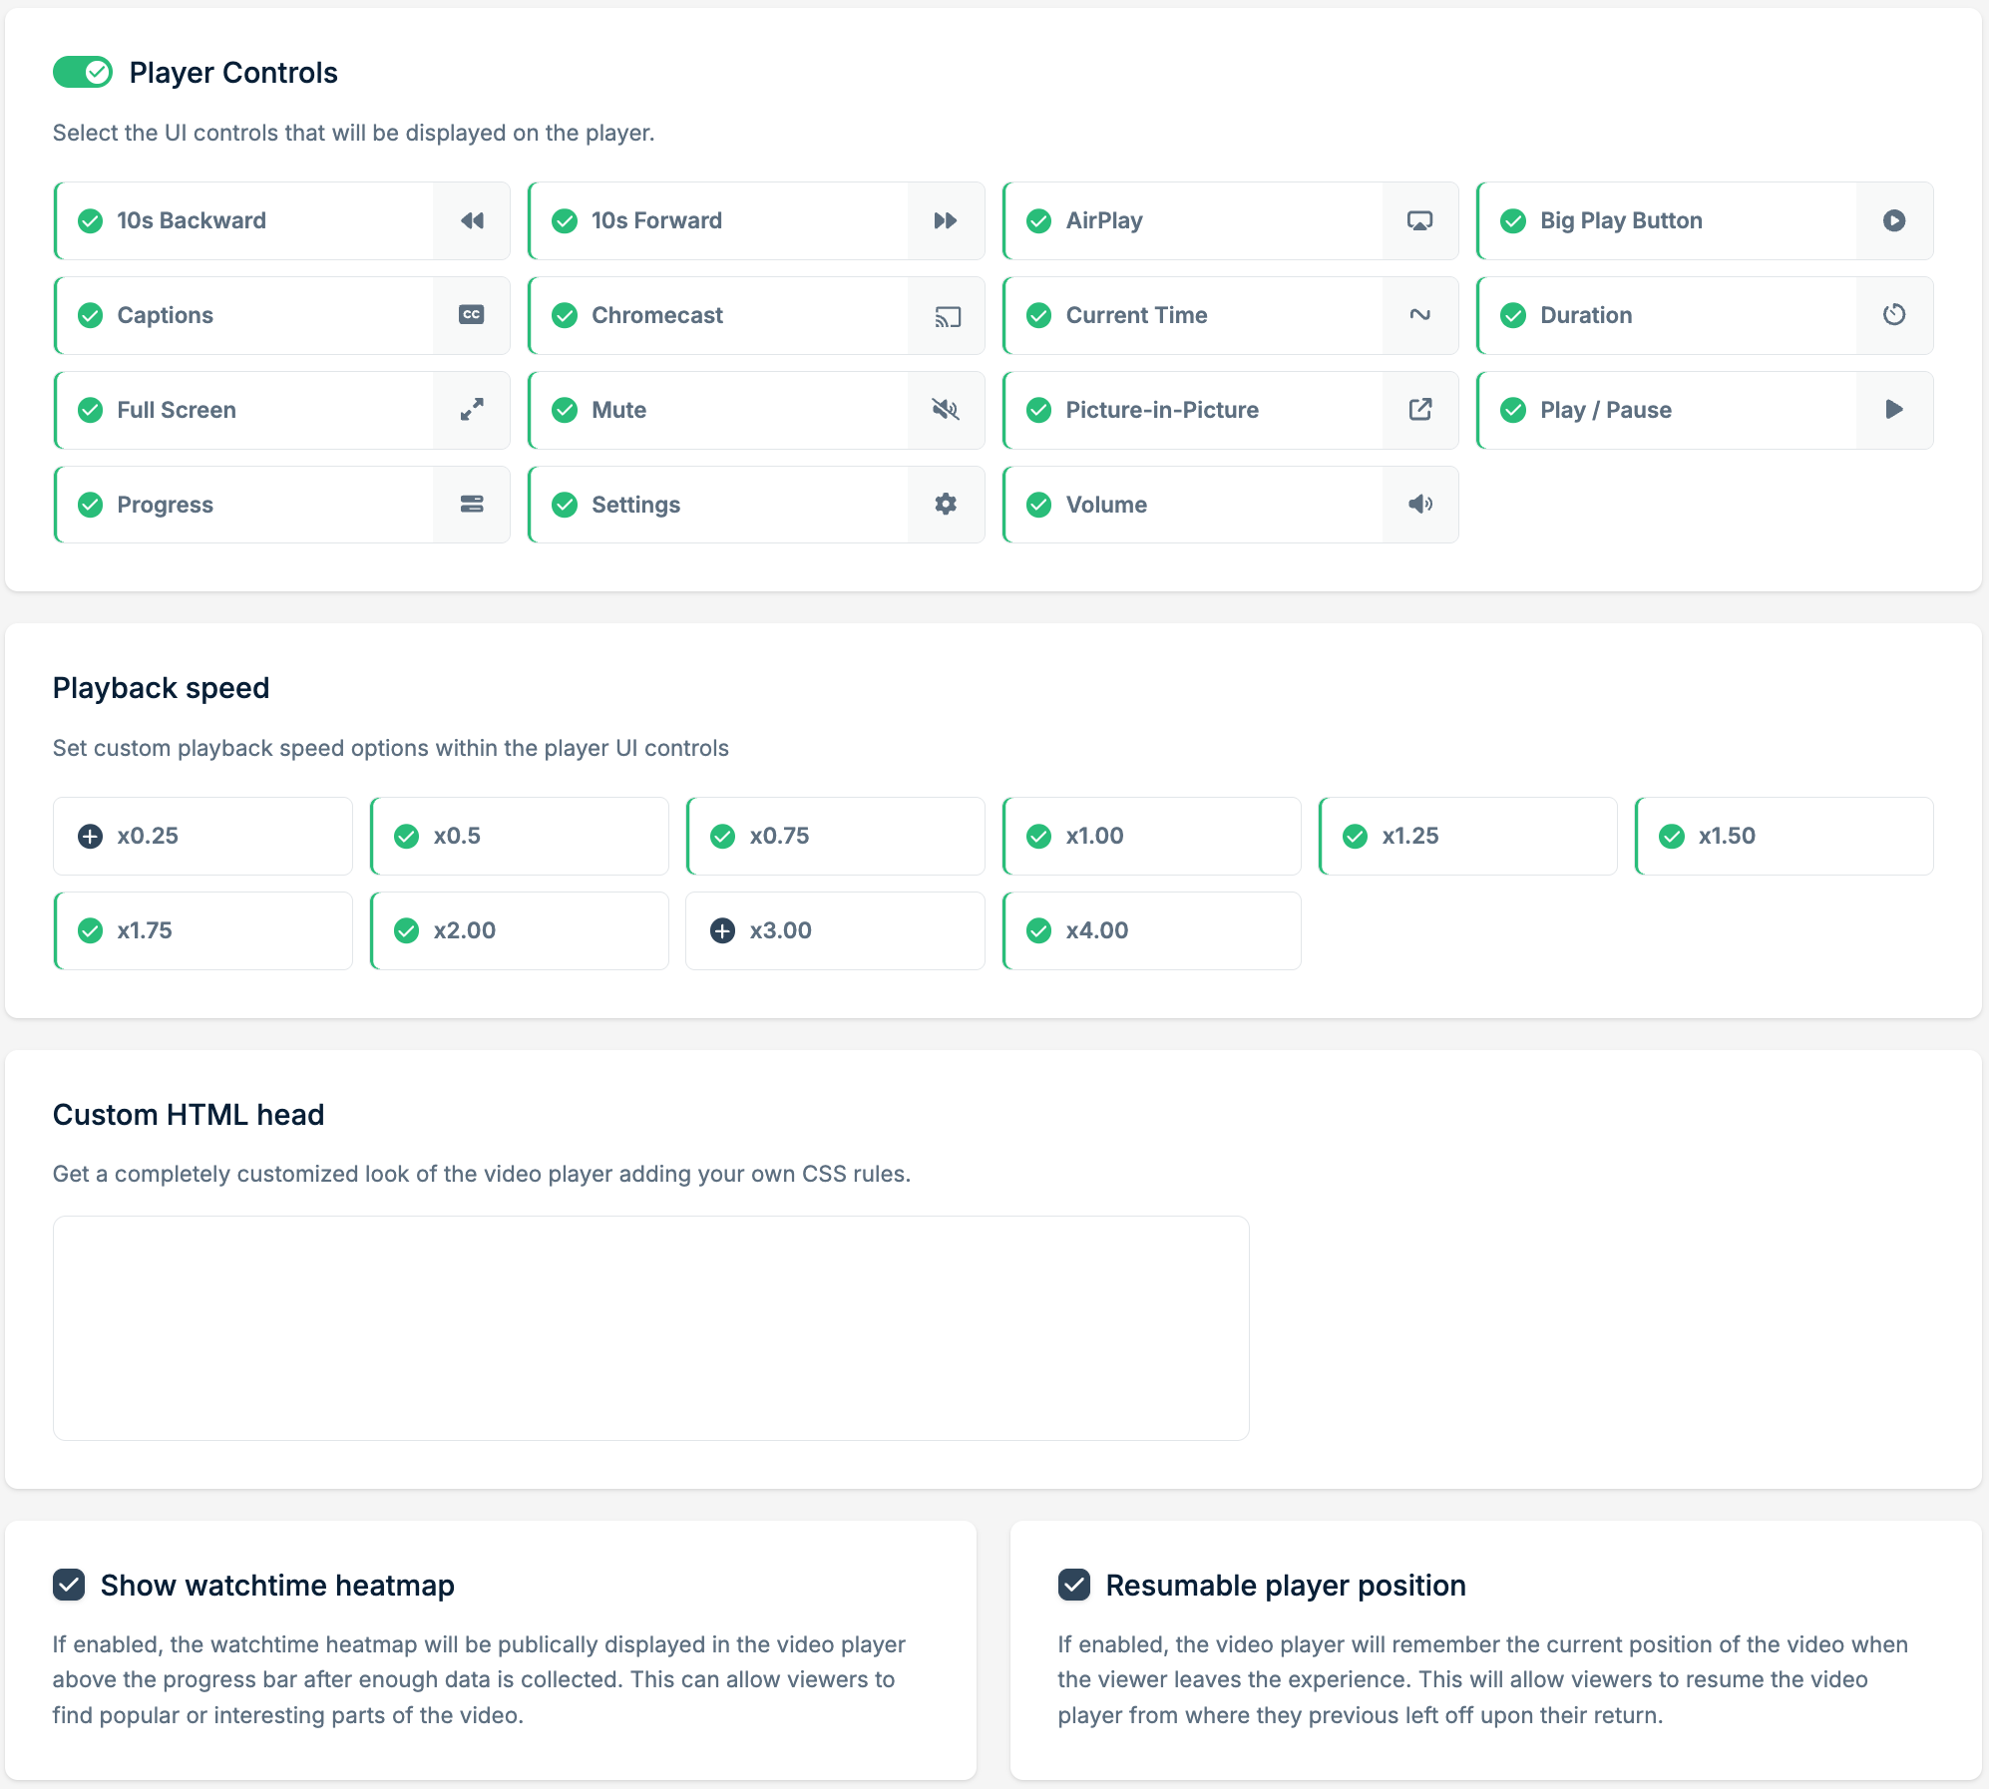
Task: Click the Full Screen expand arrows icon
Action: pyautogui.click(x=472, y=410)
